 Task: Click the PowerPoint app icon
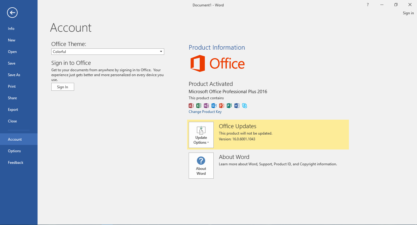(x=222, y=106)
